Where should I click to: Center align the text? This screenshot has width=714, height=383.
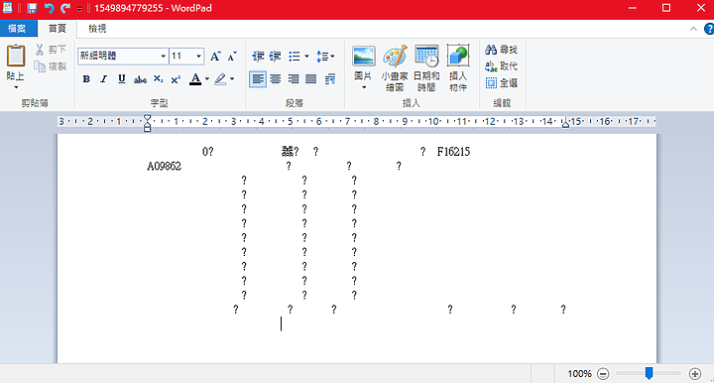(x=276, y=79)
